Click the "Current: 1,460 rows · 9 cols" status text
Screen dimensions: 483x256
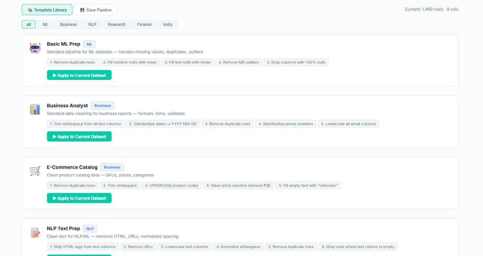tap(432, 9)
